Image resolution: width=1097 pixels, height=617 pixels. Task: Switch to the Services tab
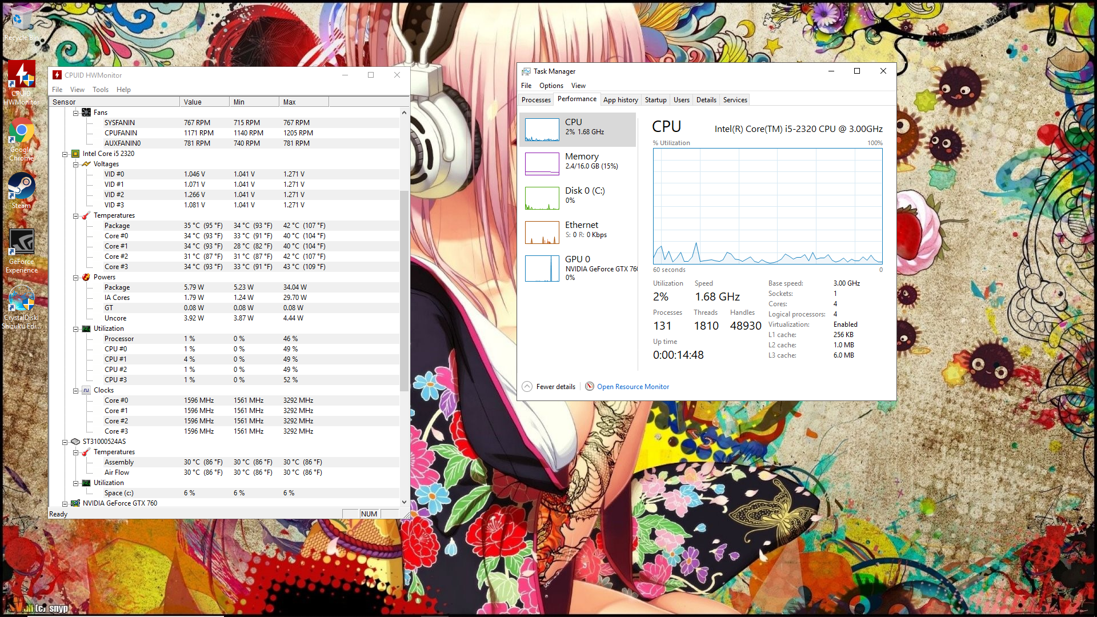[735, 100]
